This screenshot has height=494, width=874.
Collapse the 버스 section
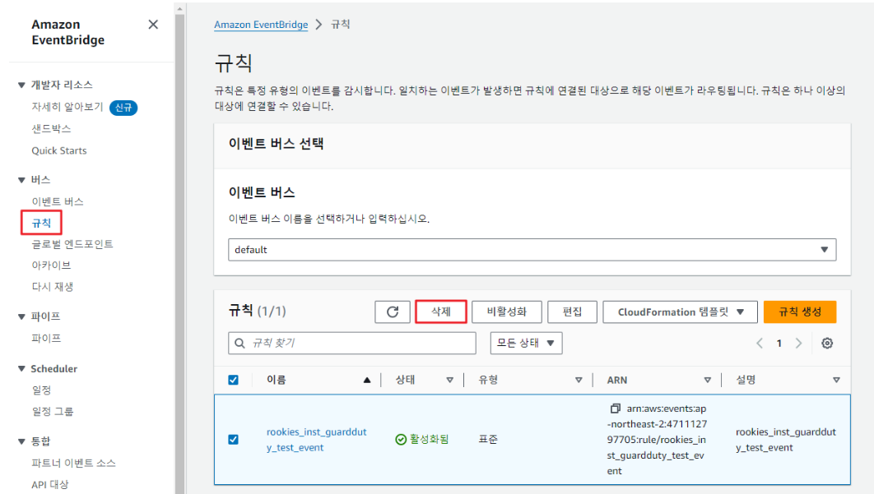point(21,180)
